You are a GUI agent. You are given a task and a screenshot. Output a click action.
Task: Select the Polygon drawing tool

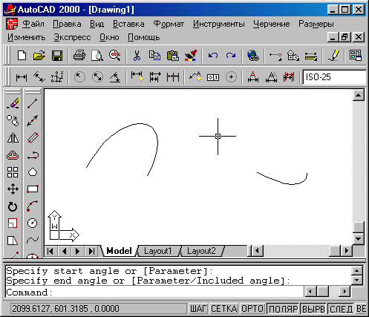point(33,172)
